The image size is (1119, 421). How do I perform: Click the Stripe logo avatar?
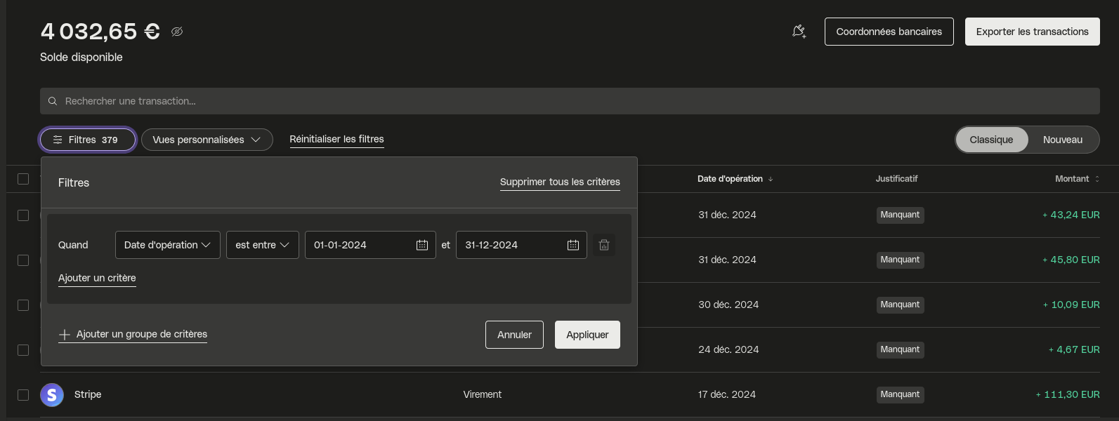point(52,395)
